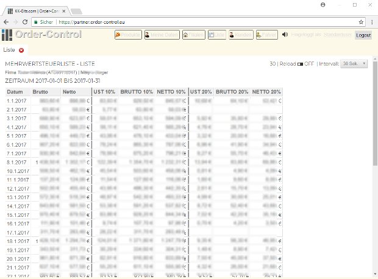Image resolution: width=378 pixels, height=279 pixels.
Task: Go to the Filialen section
Action: click(x=194, y=35)
